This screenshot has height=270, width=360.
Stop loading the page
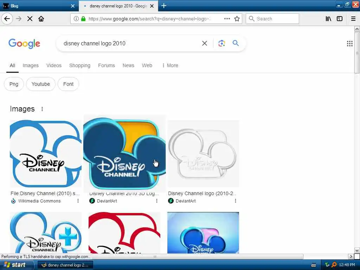point(30,19)
